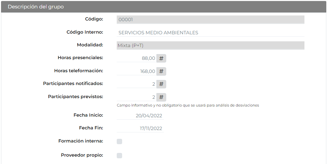Click the Descripción del grupo panel header
The image size is (328, 164).
click(164, 7)
